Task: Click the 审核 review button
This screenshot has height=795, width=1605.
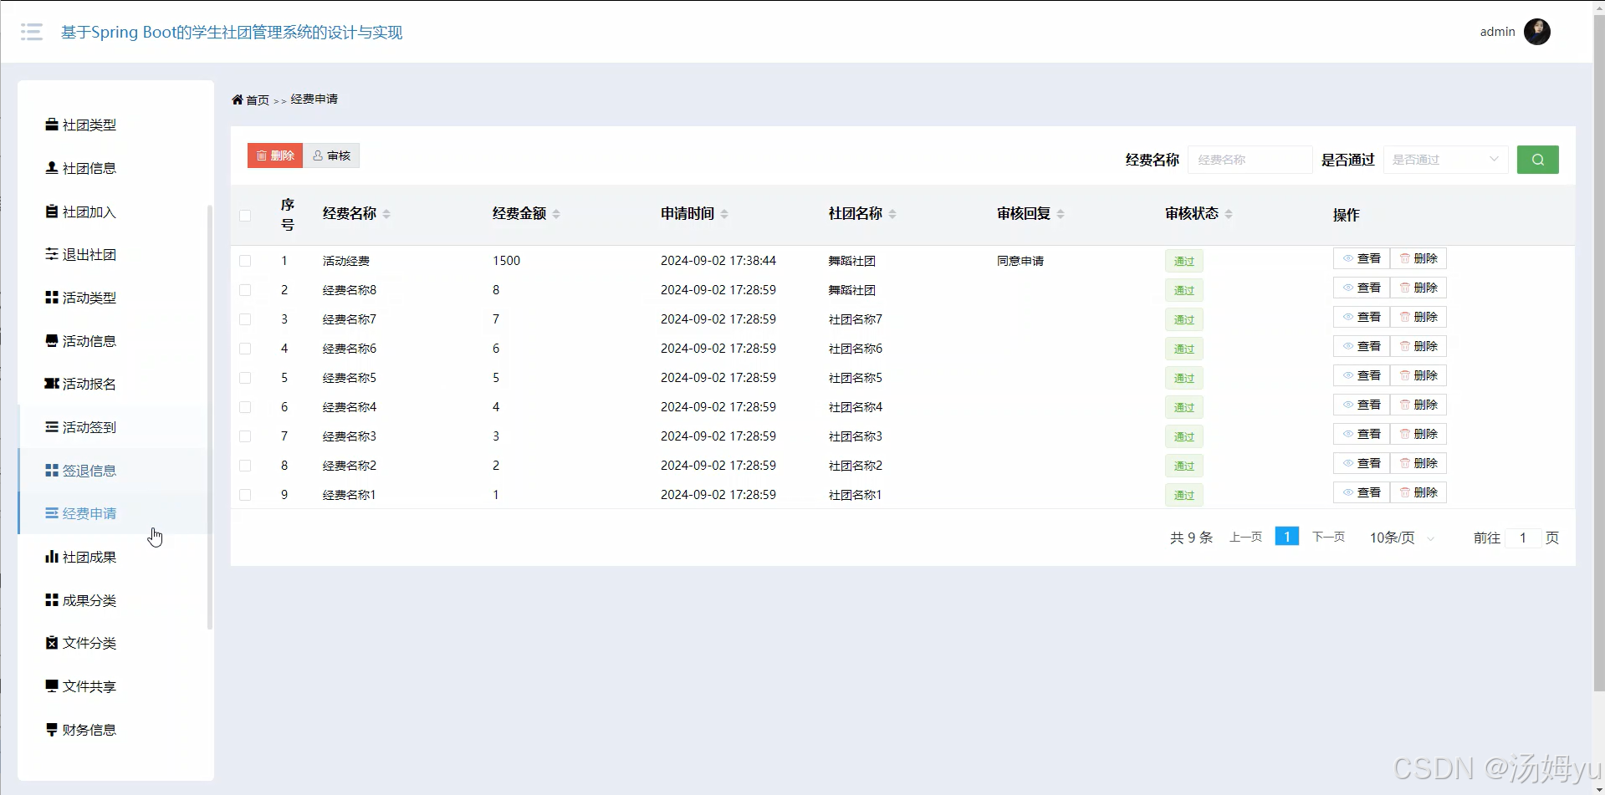Action: pos(331,155)
